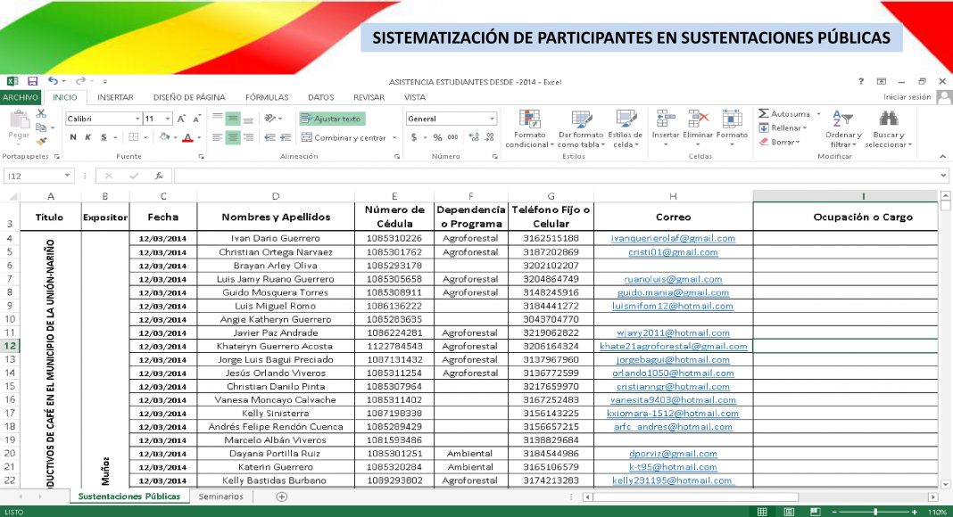The height and width of the screenshot is (517, 953).
Task: Switch to DISEÑO DE PÁGINA tab
Action: [189, 97]
